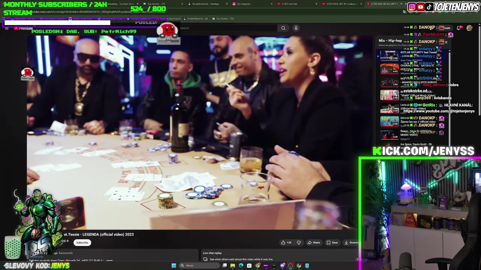Share the LEGENDA video

coord(314,243)
